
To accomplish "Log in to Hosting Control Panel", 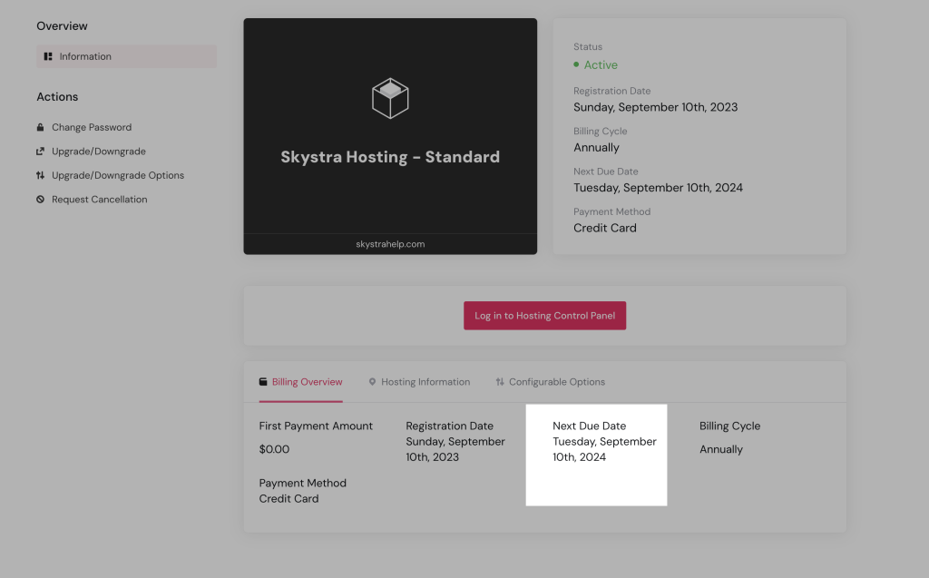I will pos(544,316).
